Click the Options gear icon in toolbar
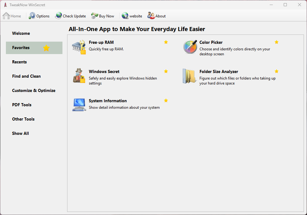This screenshot has height=215, width=307. [x=32, y=16]
